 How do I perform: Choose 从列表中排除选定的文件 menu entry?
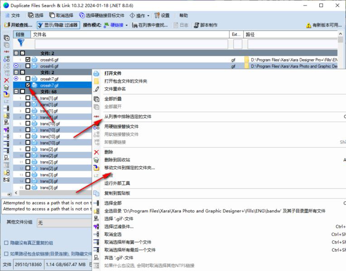coord(128,117)
